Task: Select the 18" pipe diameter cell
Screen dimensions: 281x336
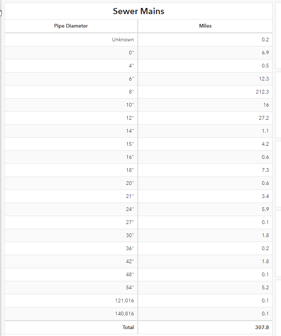Action: click(x=130, y=170)
